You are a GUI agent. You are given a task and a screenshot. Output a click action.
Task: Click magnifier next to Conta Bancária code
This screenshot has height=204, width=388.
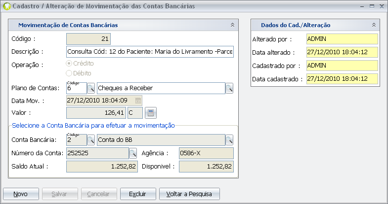point(91,140)
